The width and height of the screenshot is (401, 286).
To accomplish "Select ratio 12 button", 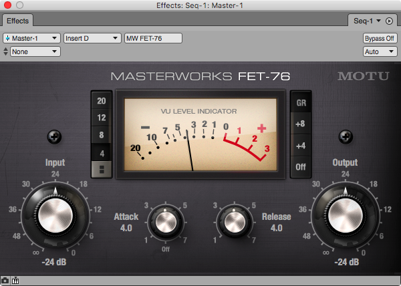I will 102,118.
